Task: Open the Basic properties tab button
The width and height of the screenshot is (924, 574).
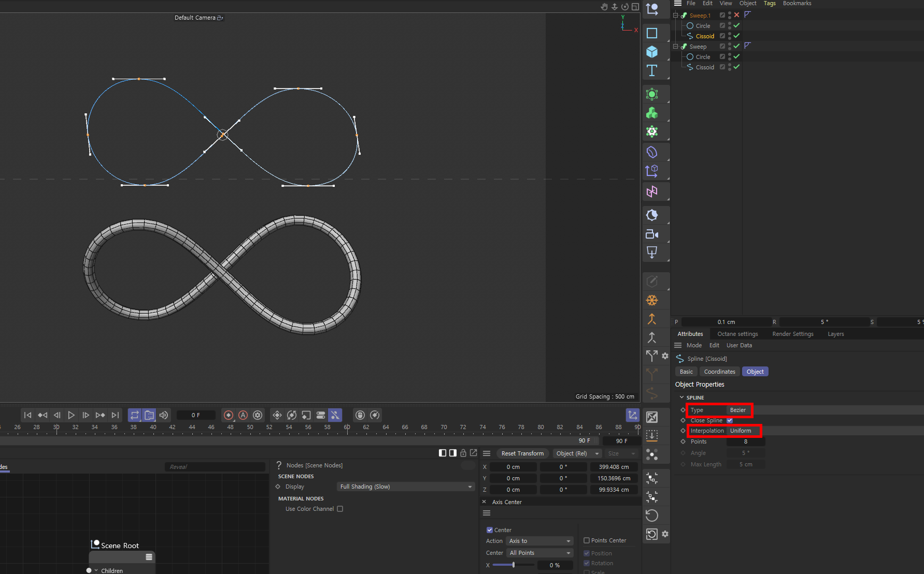Action: tap(686, 372)
